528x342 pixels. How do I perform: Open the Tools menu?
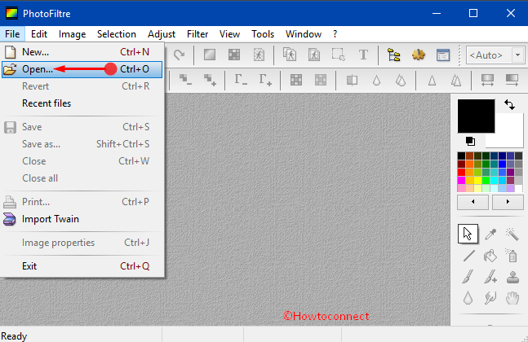[263, 34]
